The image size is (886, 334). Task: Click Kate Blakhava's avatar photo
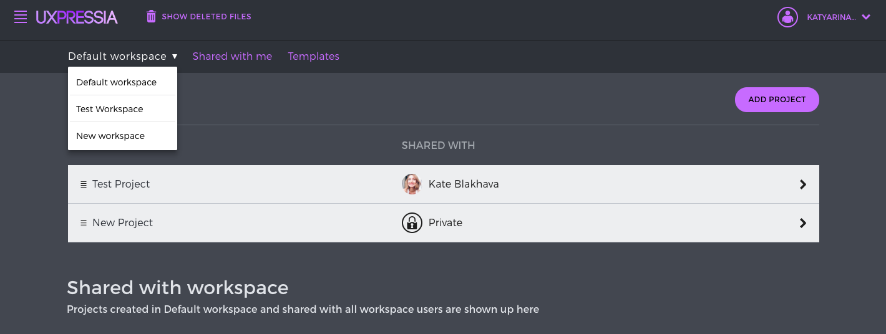412,184
